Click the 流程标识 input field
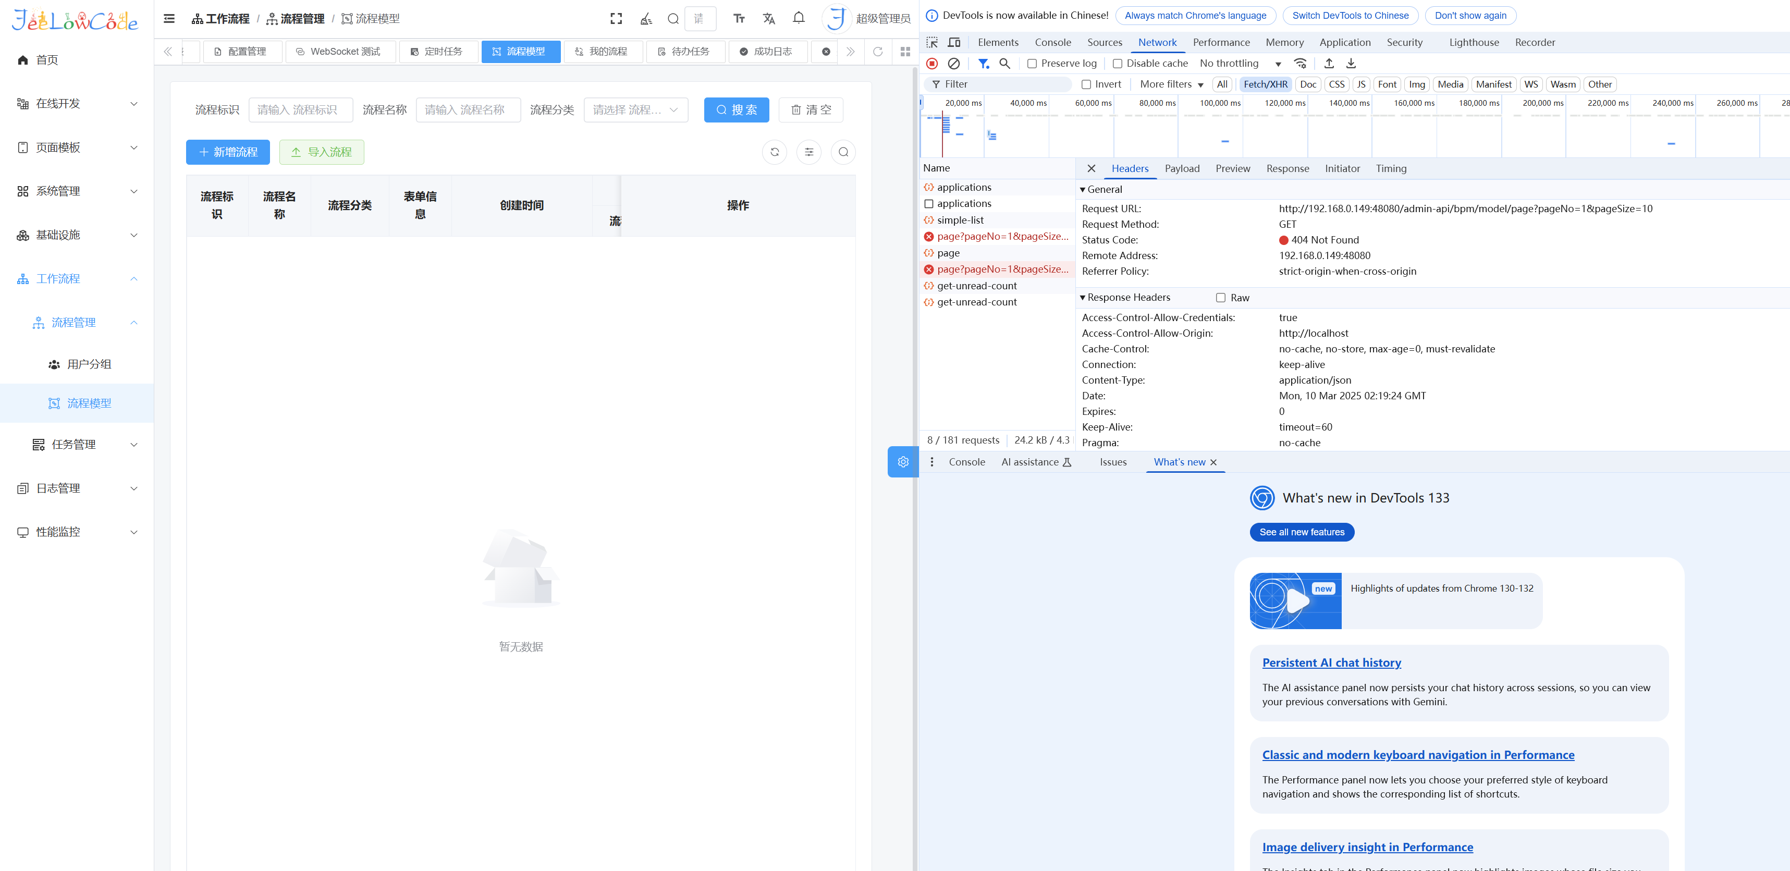This screenshot has width=1790, height=871. (300, 110)
